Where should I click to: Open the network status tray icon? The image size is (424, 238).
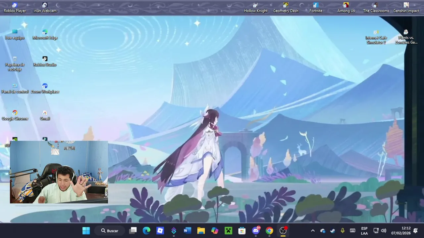tap(376, 231)
